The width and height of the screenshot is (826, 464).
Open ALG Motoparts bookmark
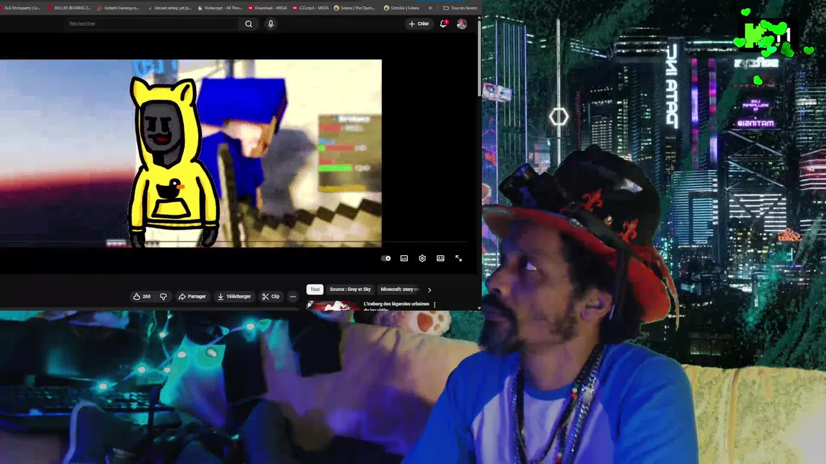(21, 8)
